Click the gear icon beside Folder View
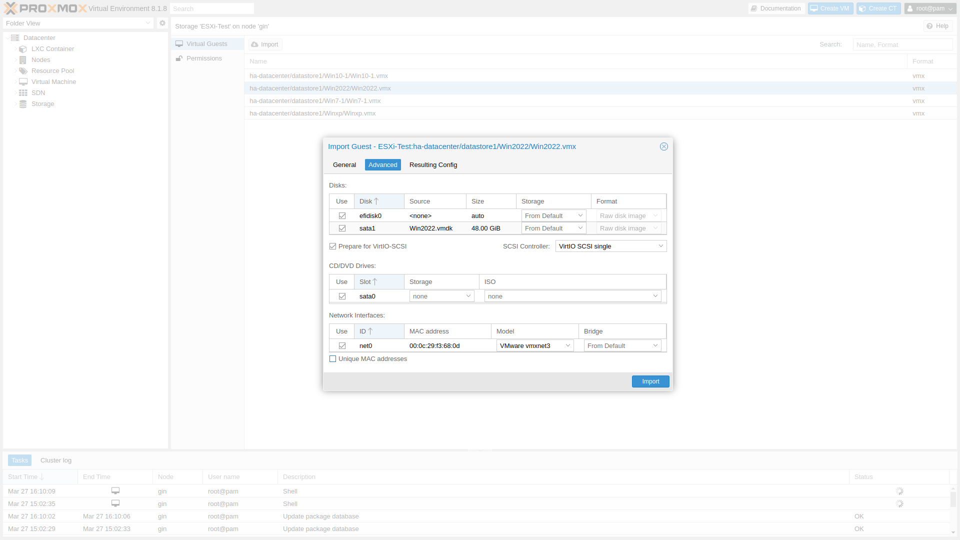Viewport: 960px width, 540px height. [162, 23]
